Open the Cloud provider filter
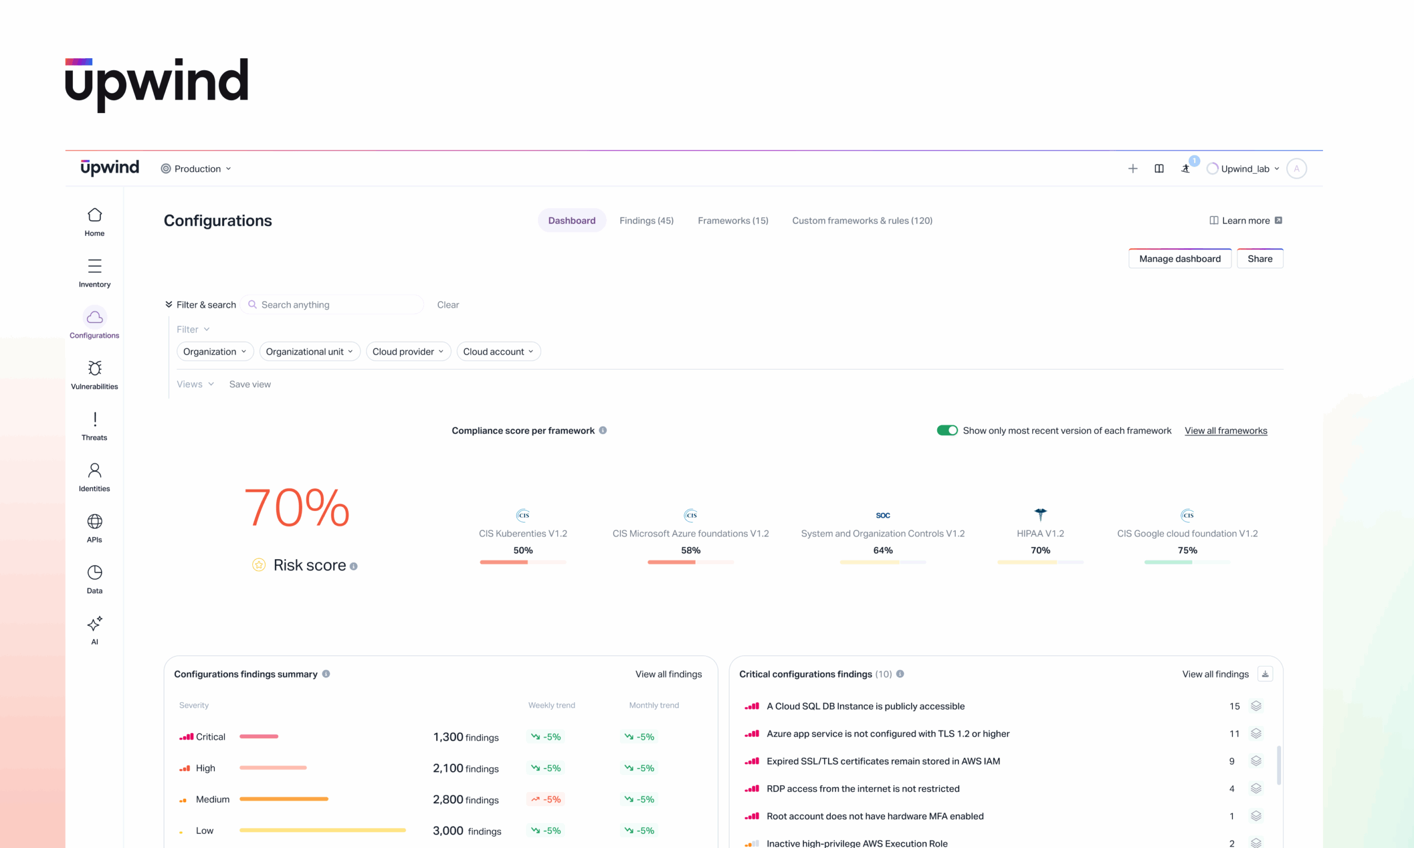 [407, 351]
